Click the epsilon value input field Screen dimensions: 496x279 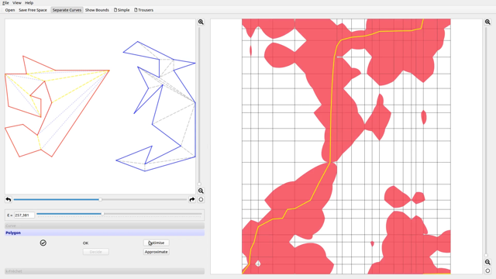click(24, 215)
